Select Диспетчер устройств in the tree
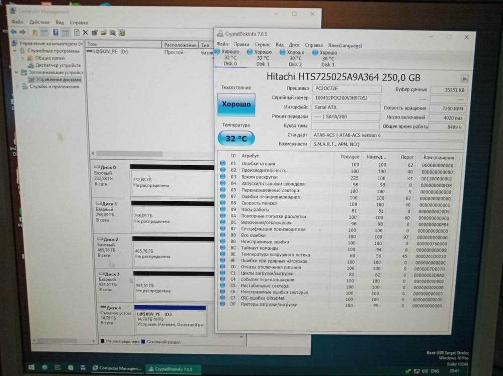503x376 pixels. tap(58, 65)
